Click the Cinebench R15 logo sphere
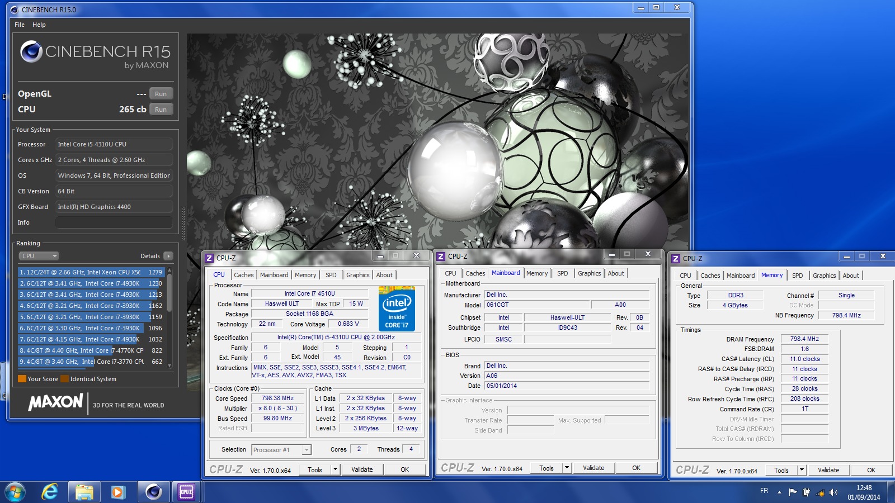The image size is (895, 503). pyautogui.click(x=31, y=51)
